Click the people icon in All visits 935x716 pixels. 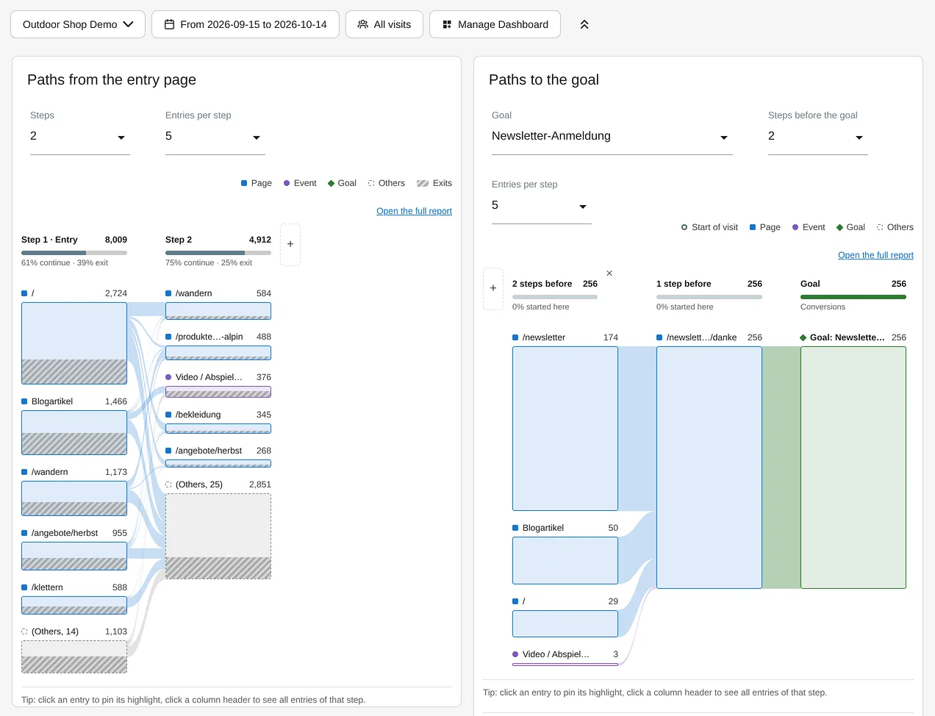[363, 24]
